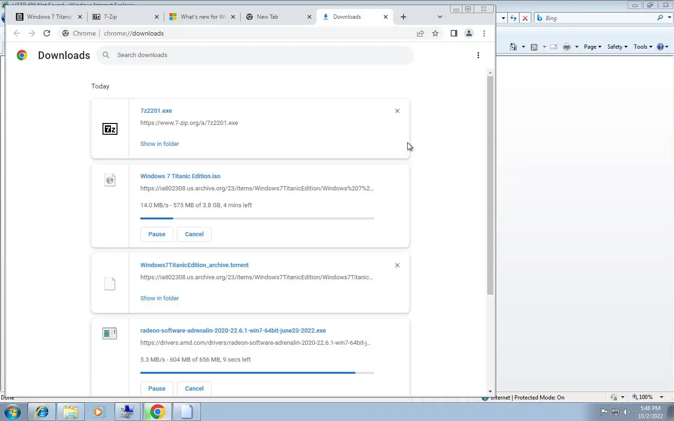Pause the Windows 7 Titanic Edition.iso download
This screenshot has width=674, height=421.
pos(157,234)
